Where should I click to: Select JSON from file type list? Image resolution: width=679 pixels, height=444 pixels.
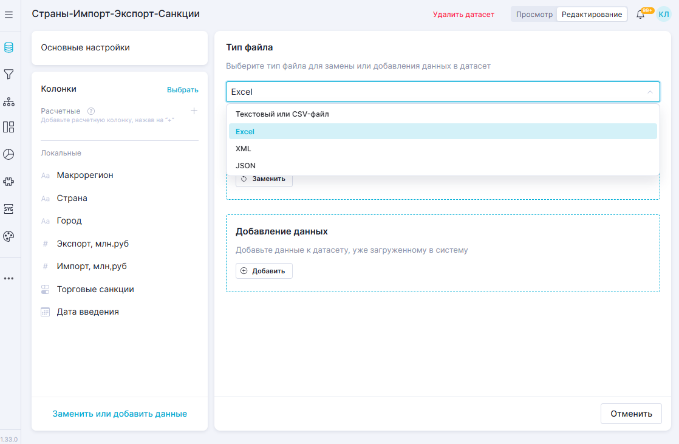[x=245, y=165]
